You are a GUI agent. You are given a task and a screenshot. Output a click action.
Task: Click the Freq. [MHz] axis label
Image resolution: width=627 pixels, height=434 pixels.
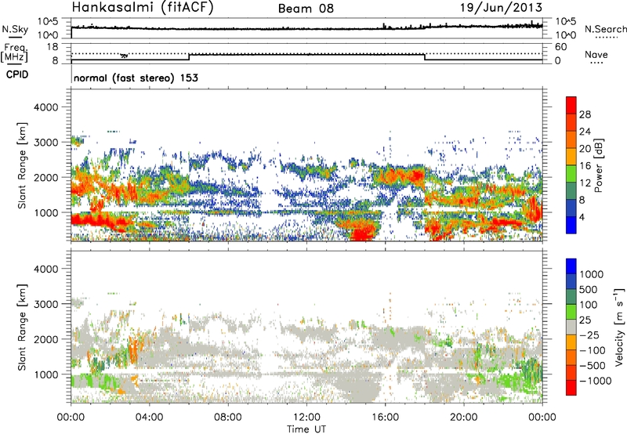tap(14, 53)
